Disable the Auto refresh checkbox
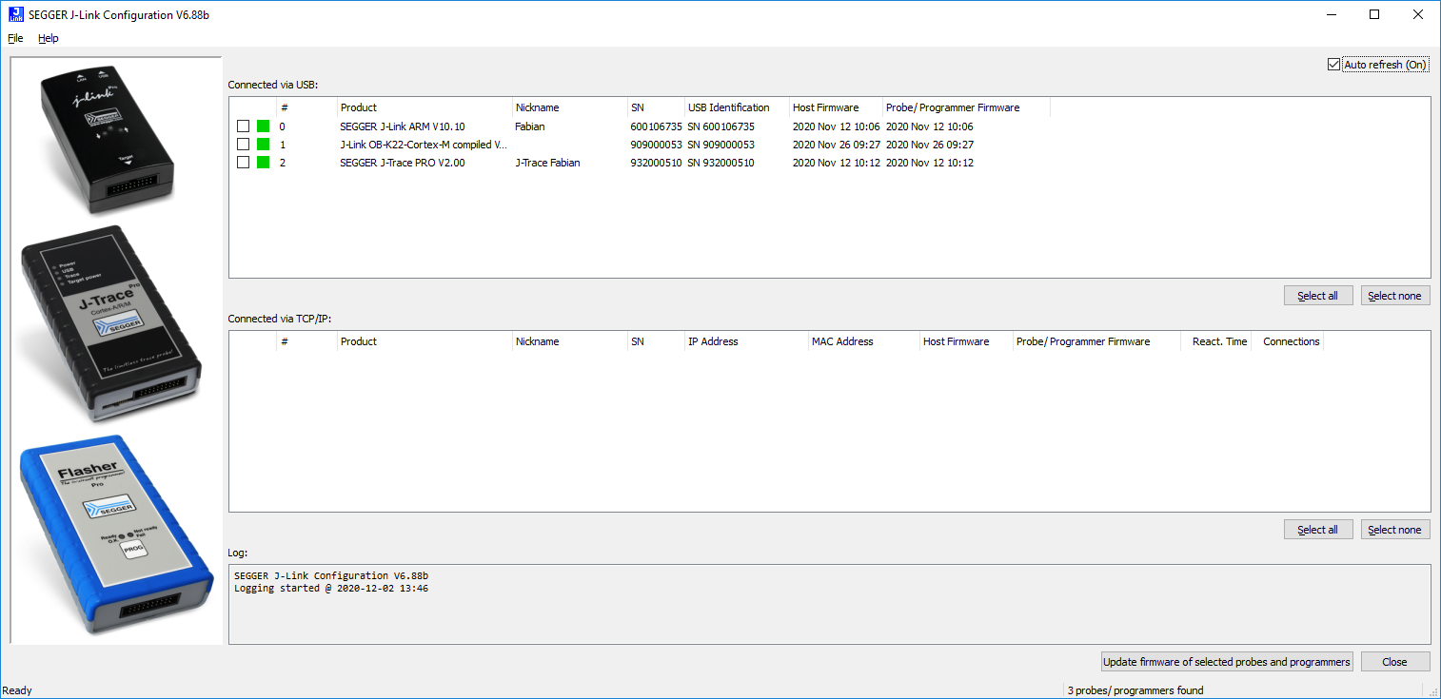 [1333, 65]
